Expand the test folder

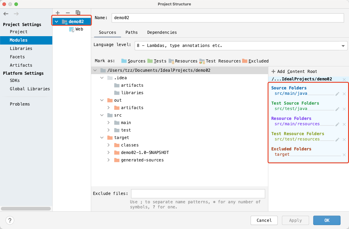(108, 130)
